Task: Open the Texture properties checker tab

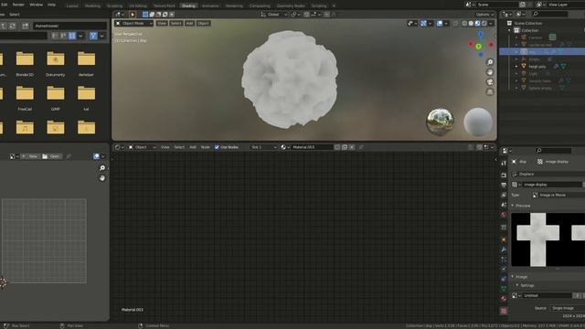Action: pyautogui.click(x=504, y=311)
